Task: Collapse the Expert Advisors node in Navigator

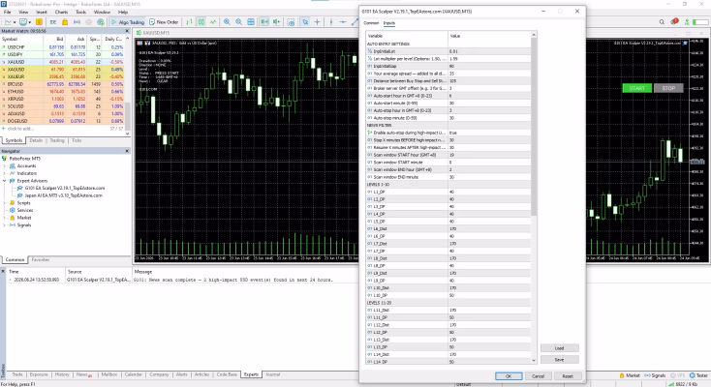Action: 5,180
